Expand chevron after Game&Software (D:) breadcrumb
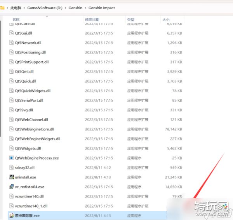Image resolution: width=233 pixels, height=220 pixels. click(66, 8)
